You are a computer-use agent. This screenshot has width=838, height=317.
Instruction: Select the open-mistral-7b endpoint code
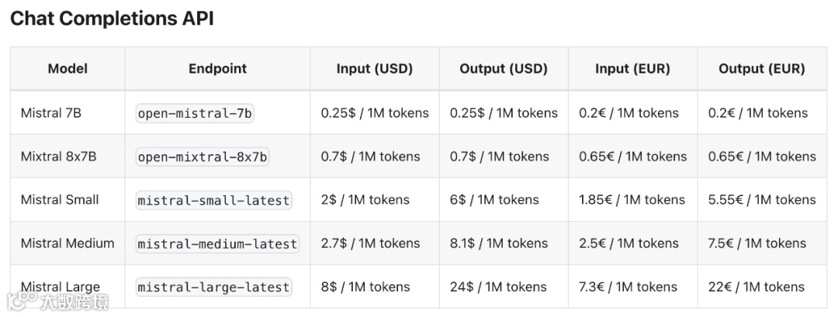195,113
